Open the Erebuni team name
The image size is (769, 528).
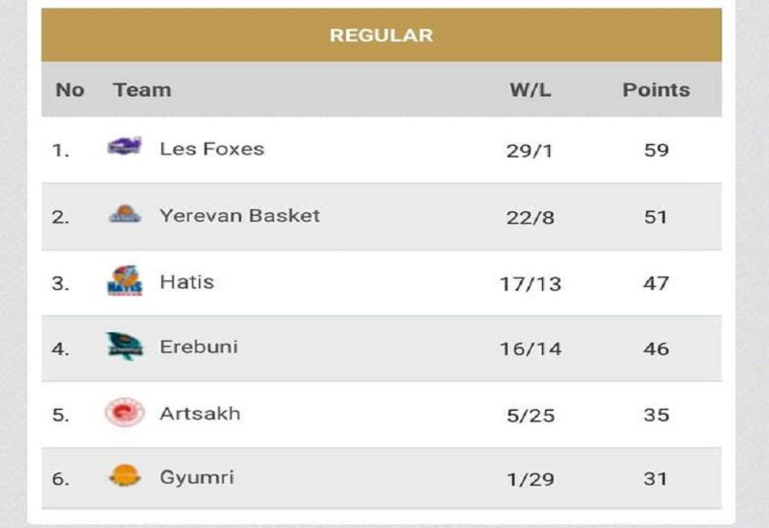tap(198, 348)
